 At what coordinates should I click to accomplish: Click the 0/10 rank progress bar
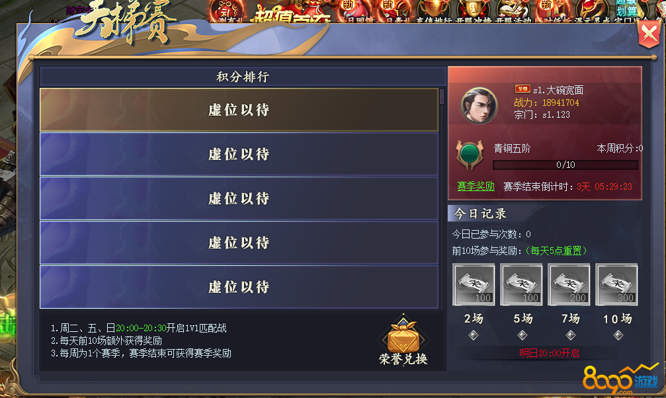click(x=565, y=165)
